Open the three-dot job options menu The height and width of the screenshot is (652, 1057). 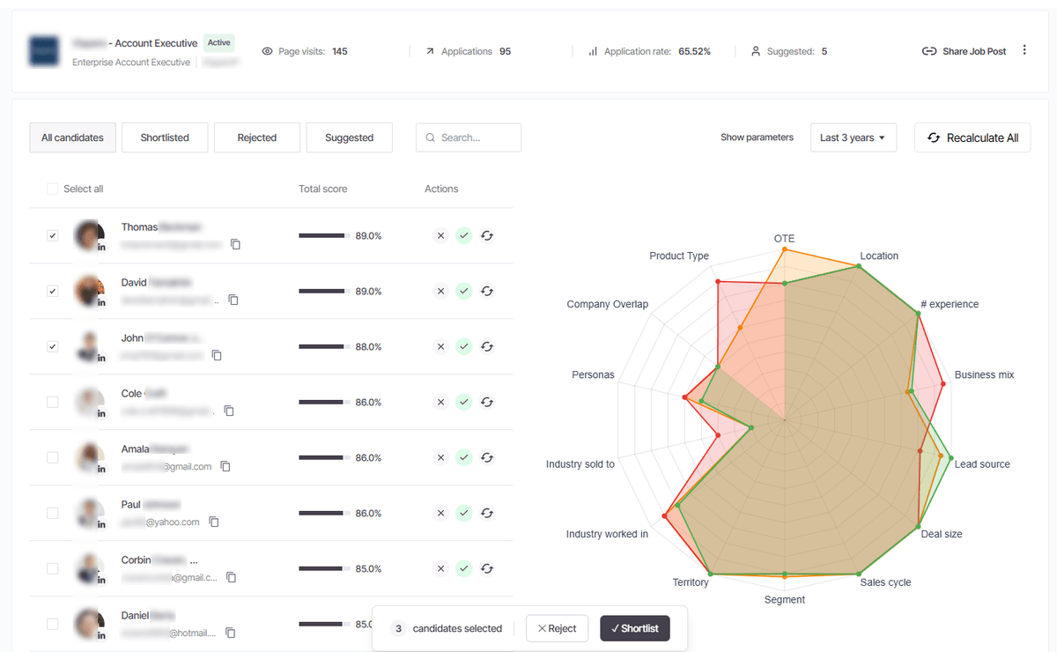click(1024, 51)
